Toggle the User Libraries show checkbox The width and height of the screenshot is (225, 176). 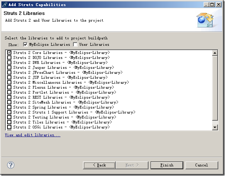(x=75, y=44)
